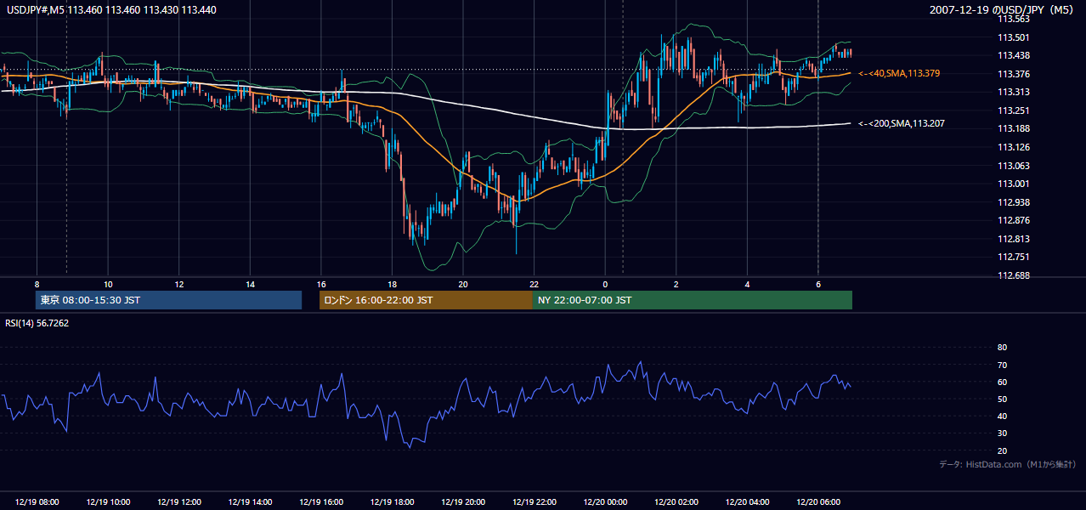Click price axis label 113.501
The height and width of the screenshot is (510, 1086).
(1014, 37)
